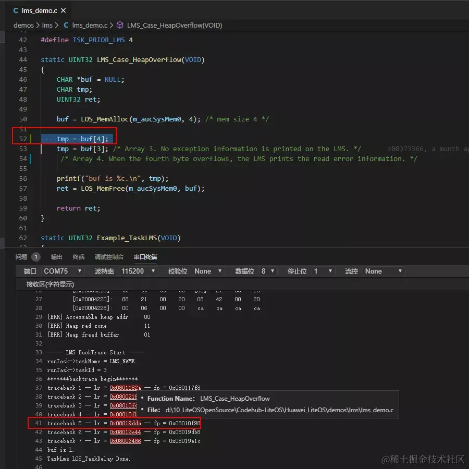Click the problems count badge 1
The image size is (469, 469).
(x=36, y=257)
